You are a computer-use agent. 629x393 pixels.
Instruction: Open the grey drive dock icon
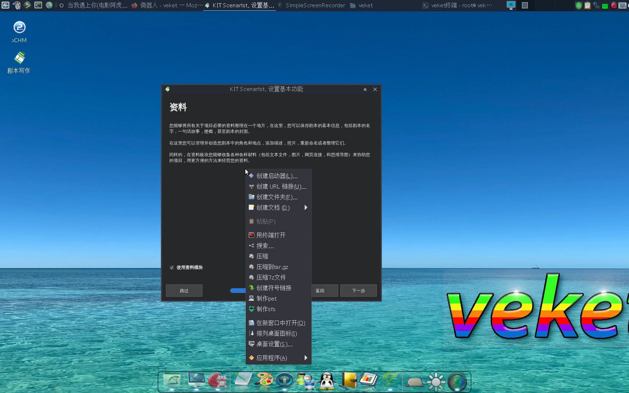tap(415, 382)
